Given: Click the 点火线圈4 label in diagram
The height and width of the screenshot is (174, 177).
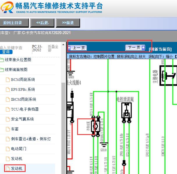Looking at the screenshot, I should pos(74,83).
